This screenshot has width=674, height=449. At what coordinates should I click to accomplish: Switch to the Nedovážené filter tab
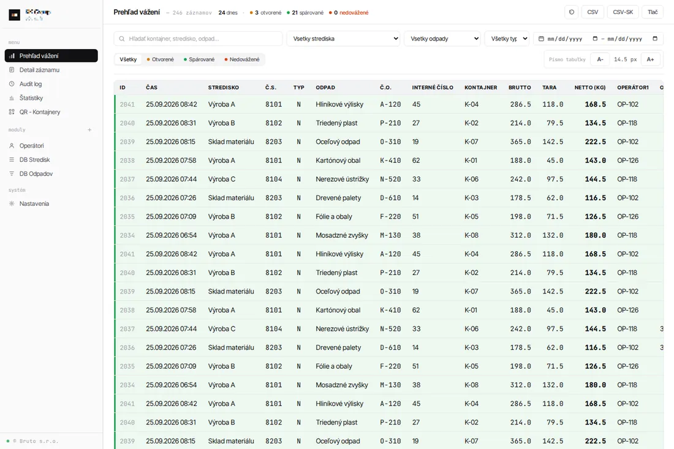coord(242,59)
